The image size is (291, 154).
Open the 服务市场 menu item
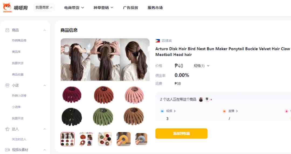point(155,8)
